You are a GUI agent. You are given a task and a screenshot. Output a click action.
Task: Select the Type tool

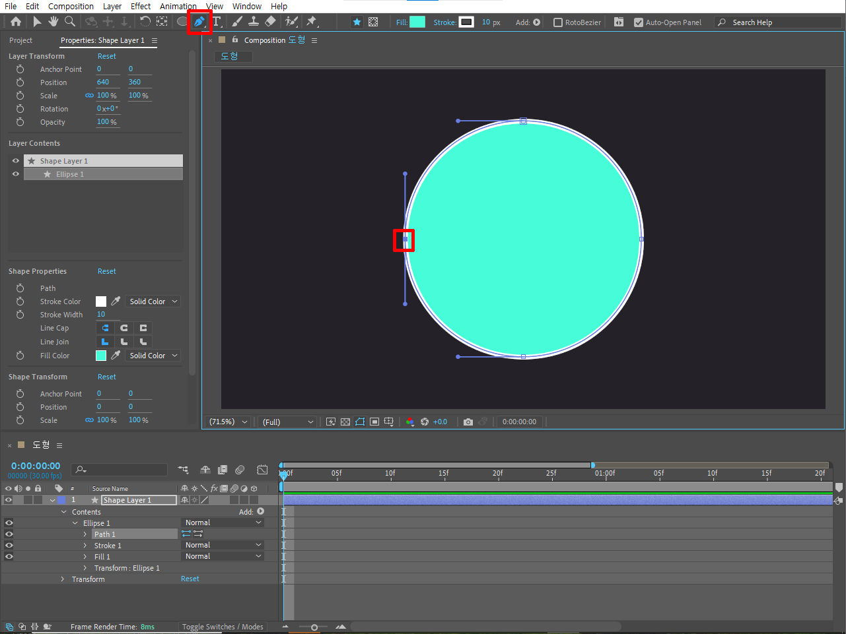pyautogui.click(x=216, y=22)
